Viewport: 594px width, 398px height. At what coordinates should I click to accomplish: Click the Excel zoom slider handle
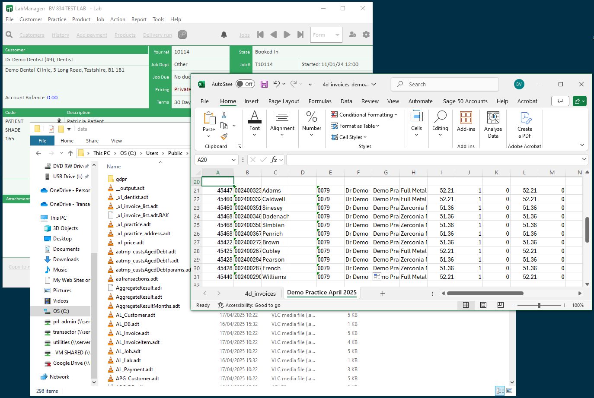(x=539, y=305)
